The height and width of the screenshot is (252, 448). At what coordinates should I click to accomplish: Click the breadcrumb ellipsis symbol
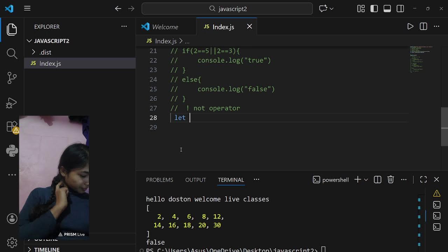(187, 41)
